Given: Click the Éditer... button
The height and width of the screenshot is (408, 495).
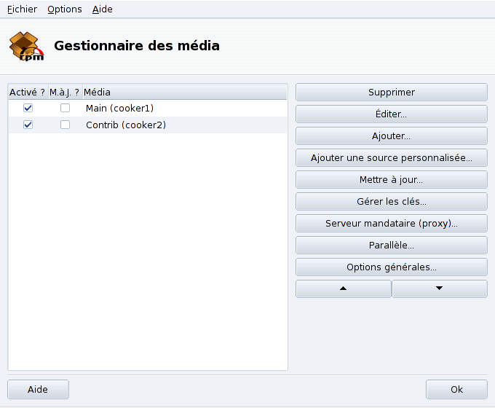Looking at the screenshot, I should pos(391,114).
